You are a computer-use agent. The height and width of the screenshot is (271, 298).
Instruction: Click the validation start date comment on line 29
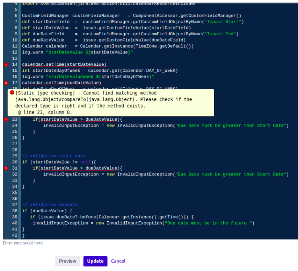tap(52, 156)
